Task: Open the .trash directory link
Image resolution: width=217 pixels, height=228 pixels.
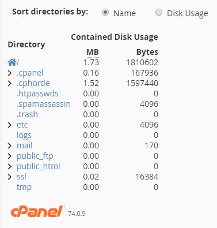Action: click(27, 114)
